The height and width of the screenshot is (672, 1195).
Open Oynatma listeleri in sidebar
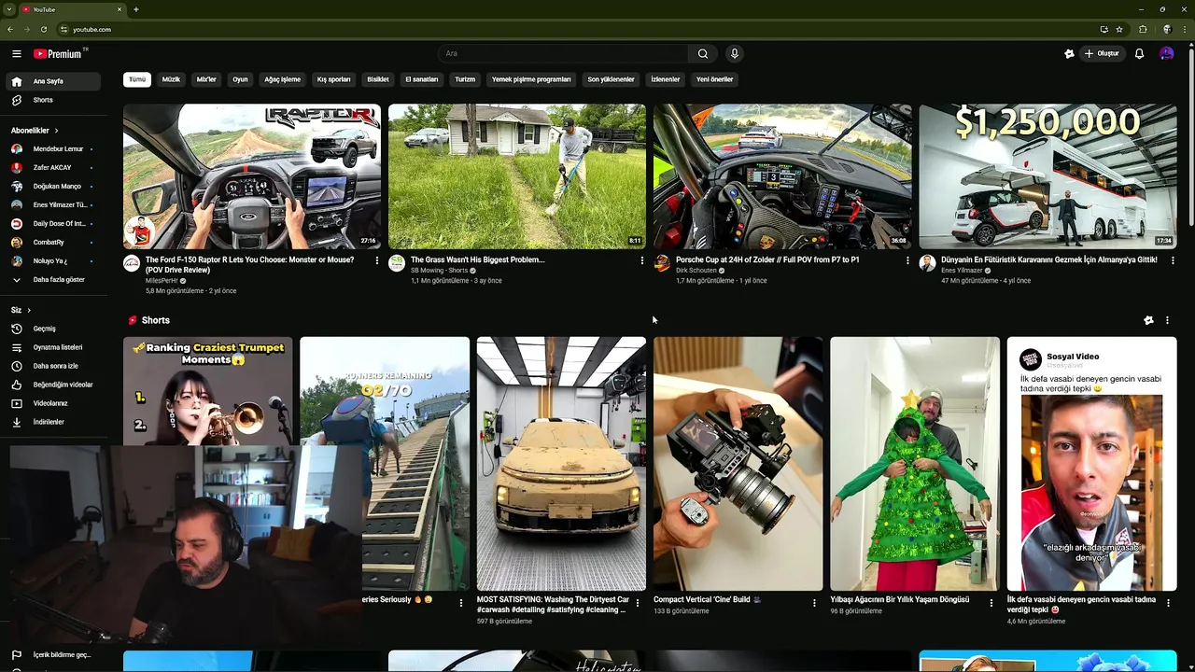[x=52, y=347]
